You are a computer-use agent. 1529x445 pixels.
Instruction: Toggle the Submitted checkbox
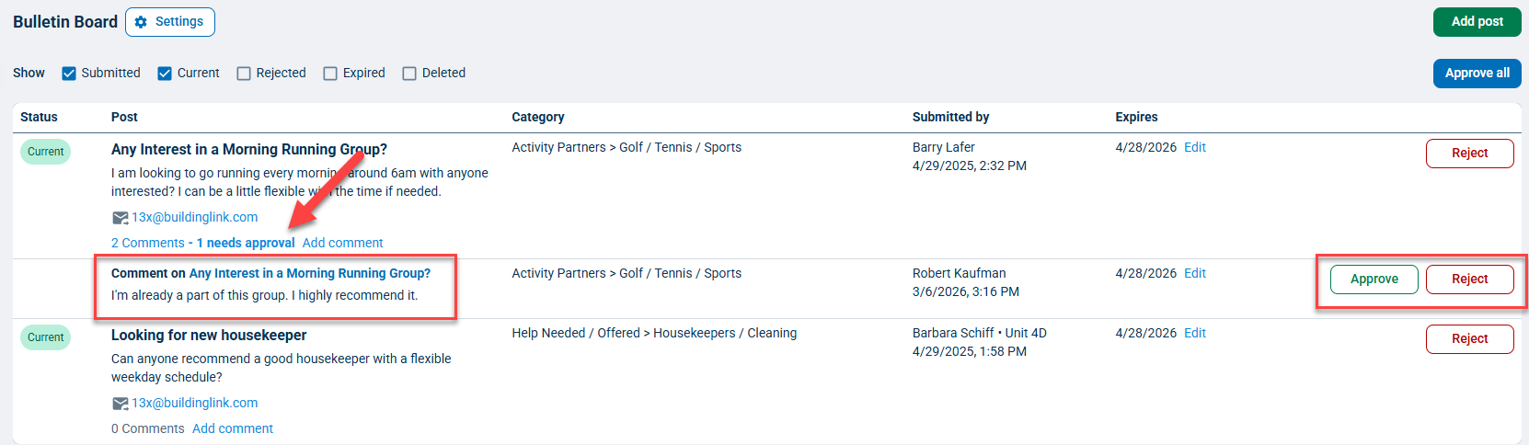[69, 74]
